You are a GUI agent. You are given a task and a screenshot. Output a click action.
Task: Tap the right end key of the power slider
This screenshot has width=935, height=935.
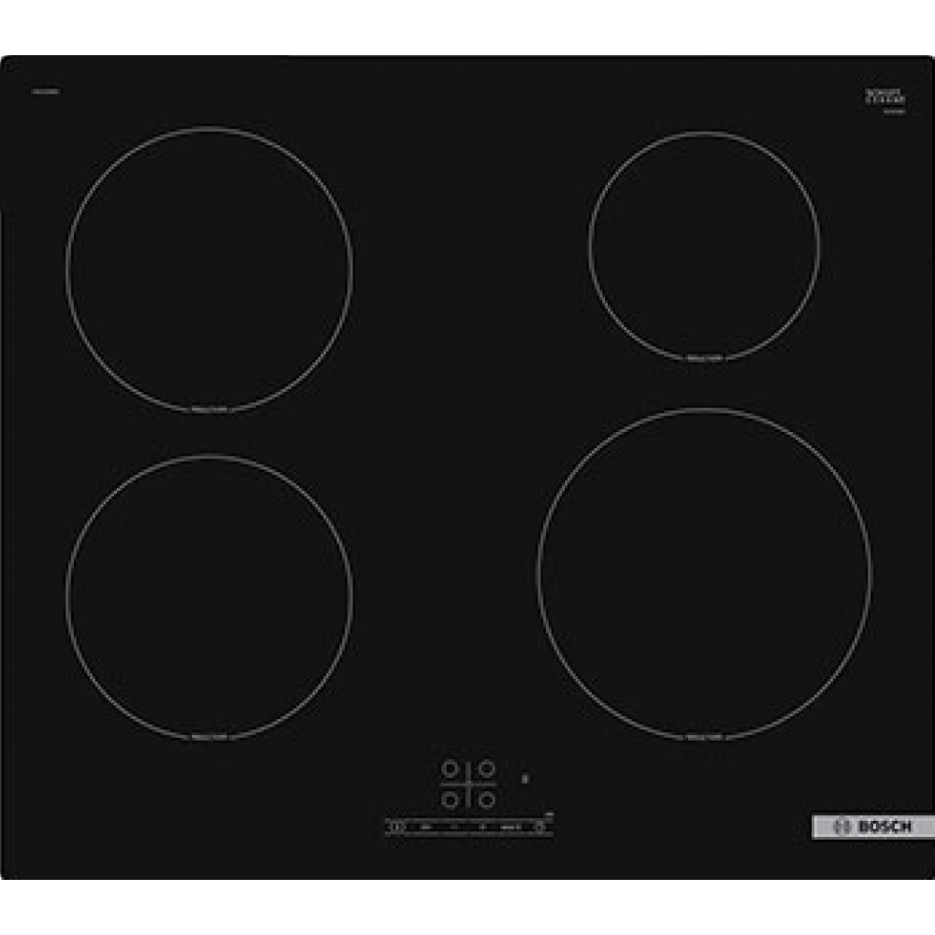(x=540, y=827)
